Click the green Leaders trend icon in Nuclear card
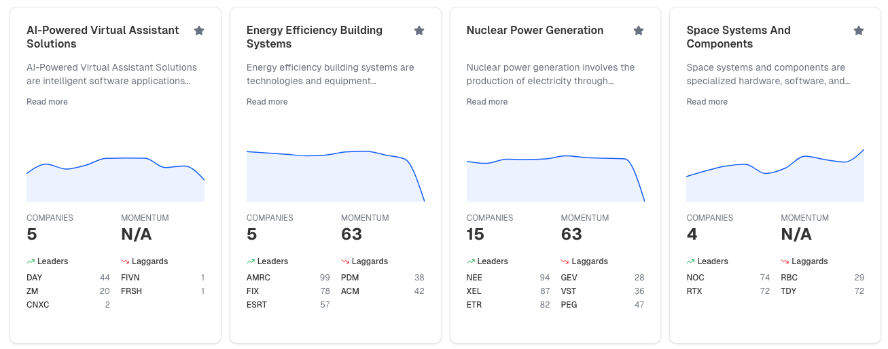Viewport: 888px width, 349px height. [x=470, y=261]
